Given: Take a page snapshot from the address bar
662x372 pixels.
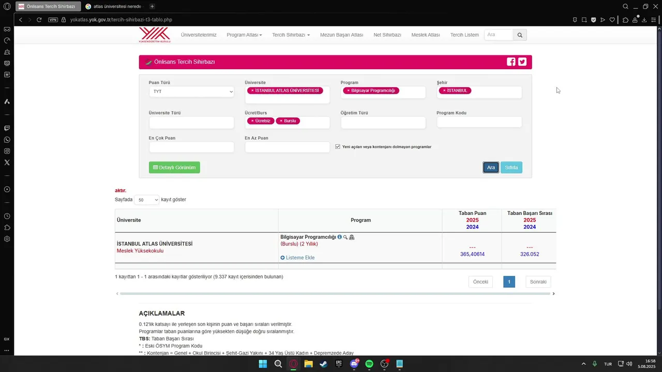Looking at the screenshot, I should pos(584,20).
